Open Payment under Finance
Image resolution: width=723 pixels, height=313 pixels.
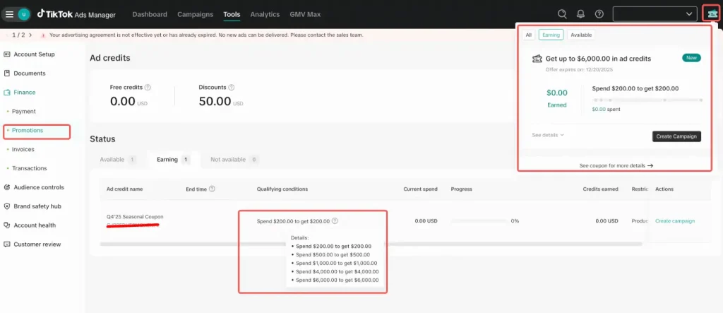[23, 111]
